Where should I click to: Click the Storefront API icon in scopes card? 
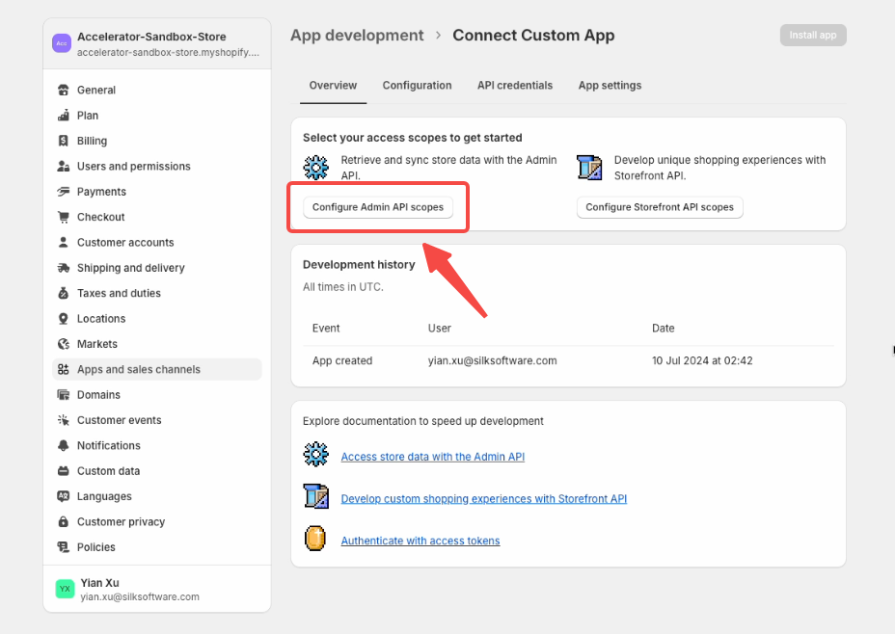point(589,168)
